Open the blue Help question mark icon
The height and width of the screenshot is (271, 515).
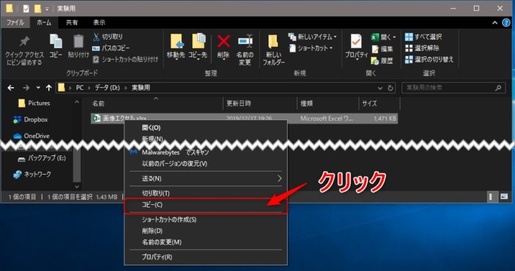tap(506, 22)
